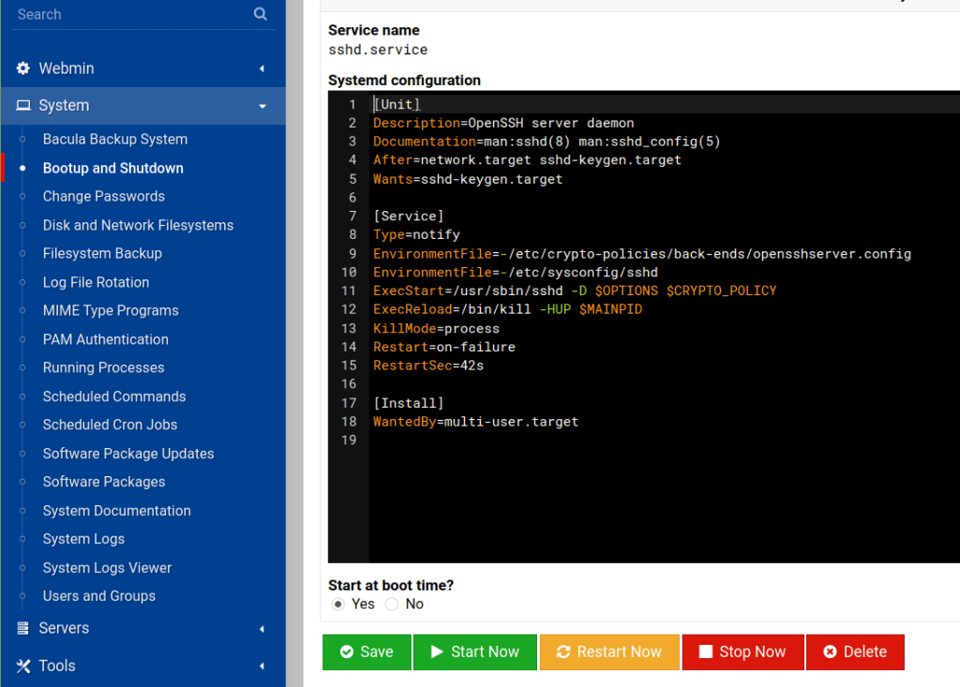Open Log File Rotation
The width and height of the screenshot is (960, 687).
[97, 282]
